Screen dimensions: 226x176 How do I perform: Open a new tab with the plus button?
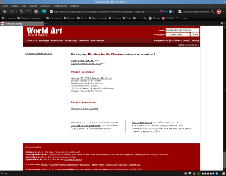(46, 23)
